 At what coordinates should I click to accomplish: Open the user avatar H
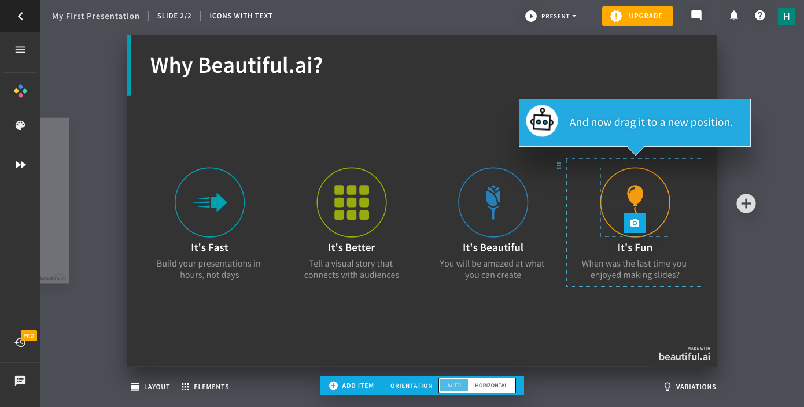pos(786,16)
